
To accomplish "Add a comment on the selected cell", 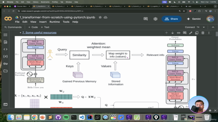I will point(185,33).
